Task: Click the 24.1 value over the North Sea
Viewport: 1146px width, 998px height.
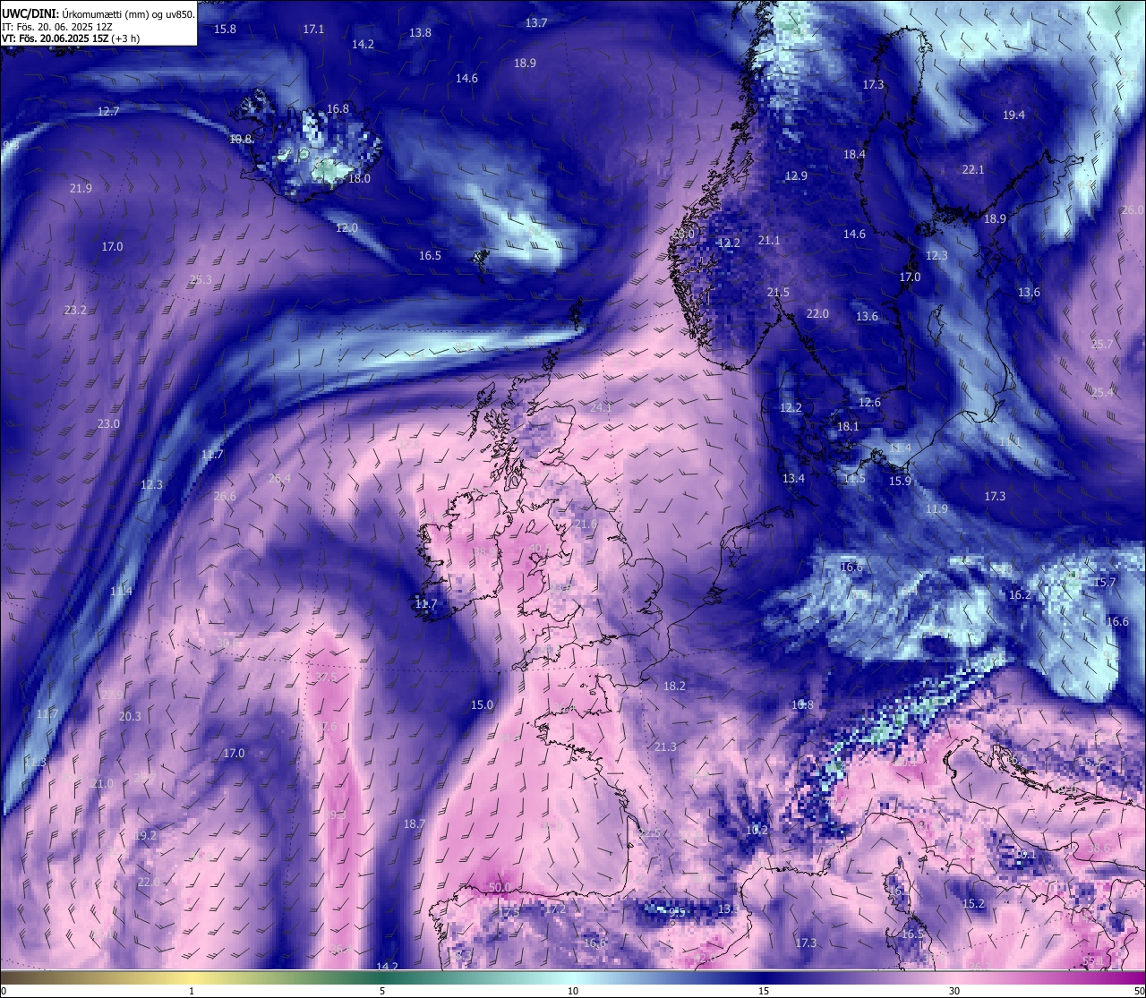Action: pyautogui.click(x=600, y=407)
